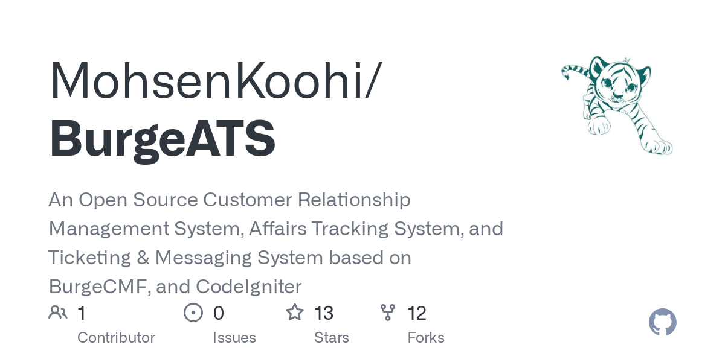Select the Contributor label
Screen dimensions: 725x362
coord(116,338)
